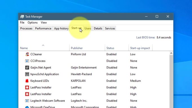Image resolution: width=192 pixels, height=108 pixels.
Task: Close the Task Manager window
Action: (x=168, y=16)
